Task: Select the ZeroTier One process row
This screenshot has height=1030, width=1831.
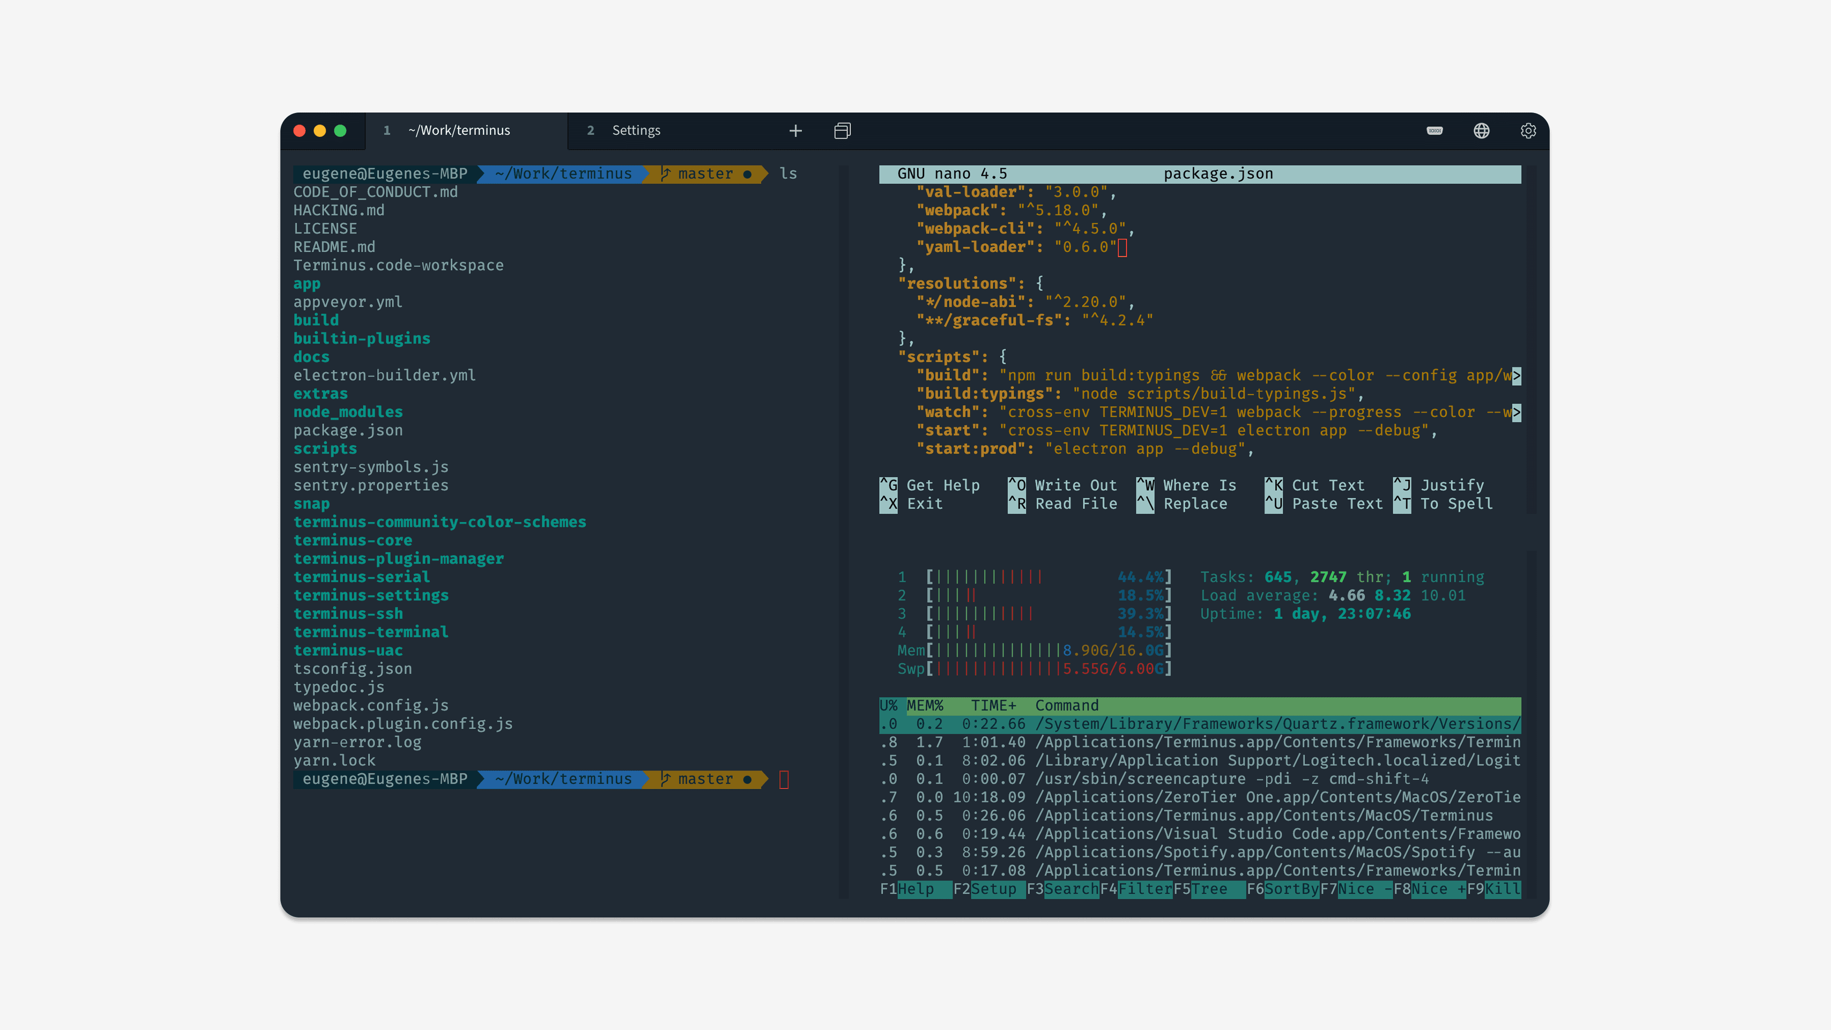Action: pyautogui.click(x=1200, y=798)
